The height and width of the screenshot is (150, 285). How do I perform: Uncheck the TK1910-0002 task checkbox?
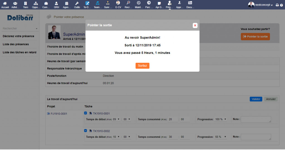point(85,131)
